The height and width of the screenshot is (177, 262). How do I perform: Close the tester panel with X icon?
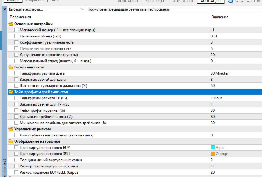[5, 9]
